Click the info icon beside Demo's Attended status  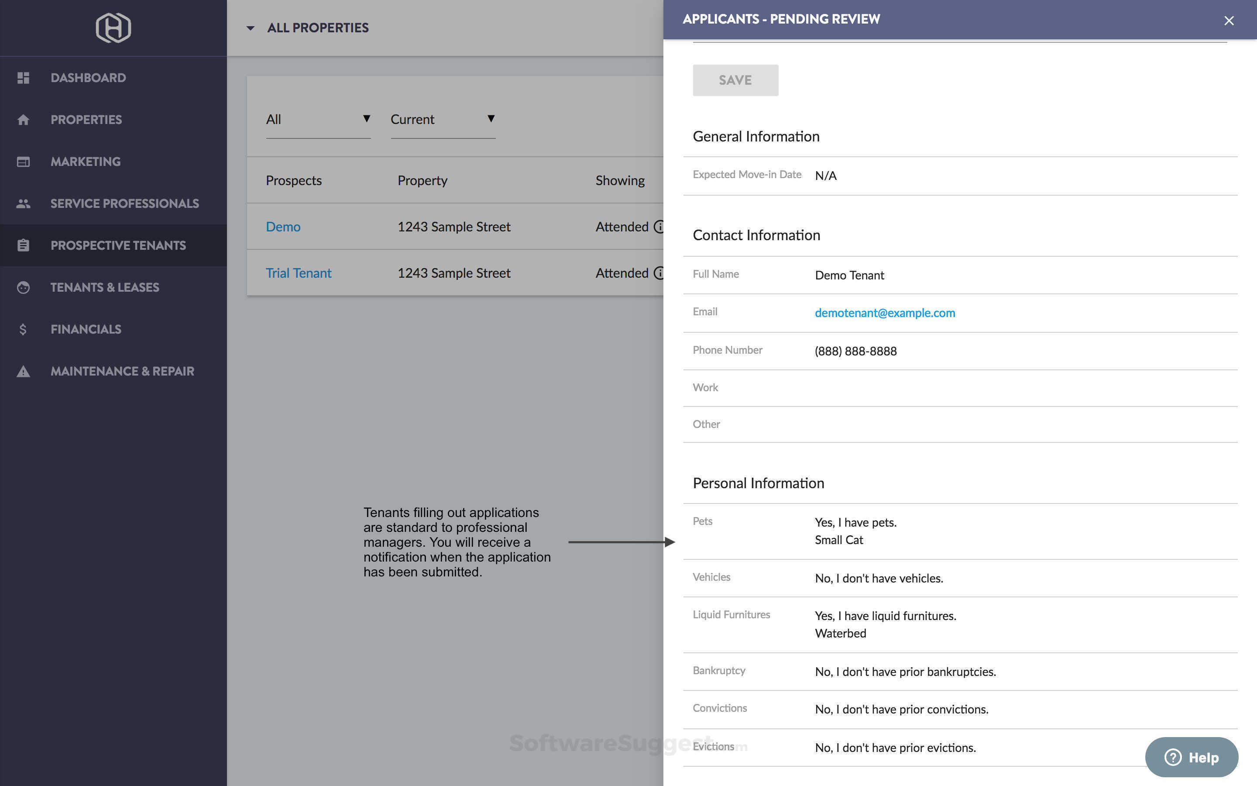(x=659, y=227)
